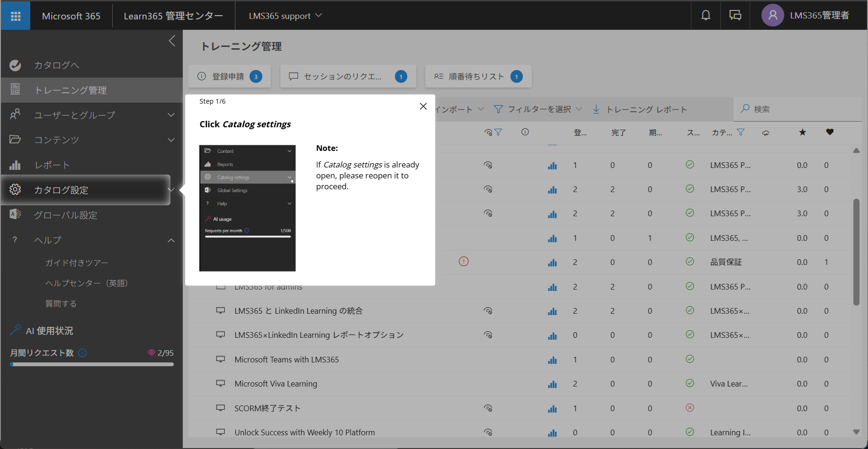Click 完了 completed column header

(618, 133)
